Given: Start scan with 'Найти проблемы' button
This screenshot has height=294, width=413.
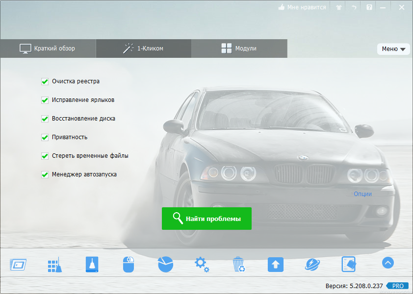Looking at the screenshot, I should click(206, 219).
